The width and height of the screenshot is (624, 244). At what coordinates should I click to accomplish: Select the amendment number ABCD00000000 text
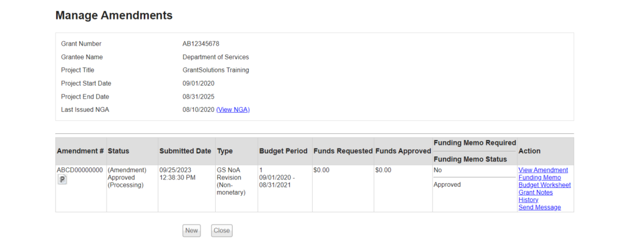(x=80, y=170)
